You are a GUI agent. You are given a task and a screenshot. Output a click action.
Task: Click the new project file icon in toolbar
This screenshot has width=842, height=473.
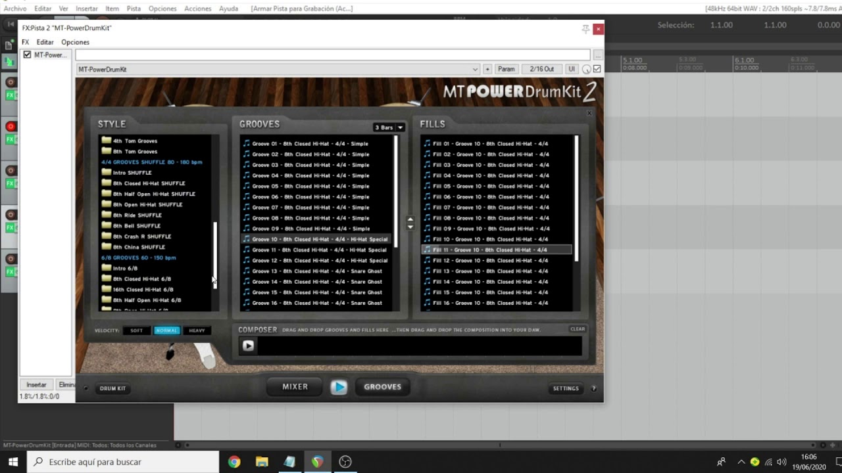[9, 45]
